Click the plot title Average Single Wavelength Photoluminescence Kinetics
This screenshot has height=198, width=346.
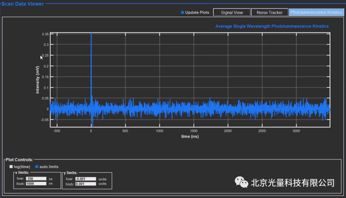click(272, 26)
